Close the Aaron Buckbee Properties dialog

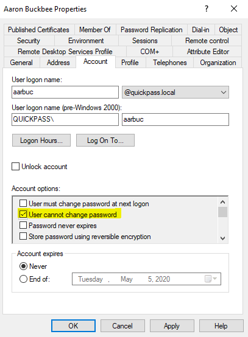pos(234,9)
